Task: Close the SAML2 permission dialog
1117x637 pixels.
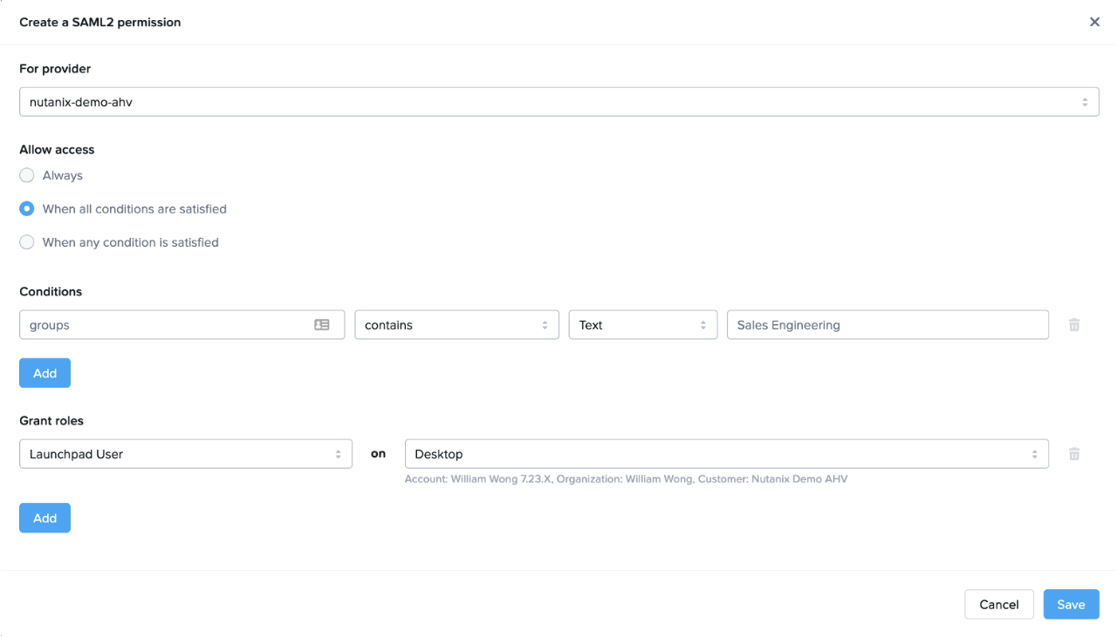Action: pyautogui.click(x=1094, y=22)
